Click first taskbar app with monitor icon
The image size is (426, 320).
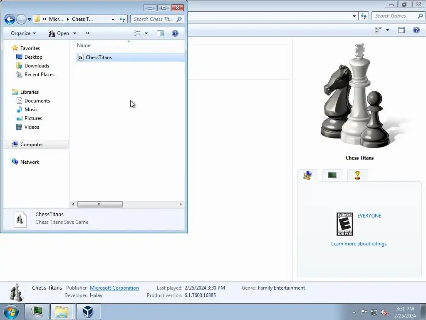pyautogui.click(x=37, y=312)
